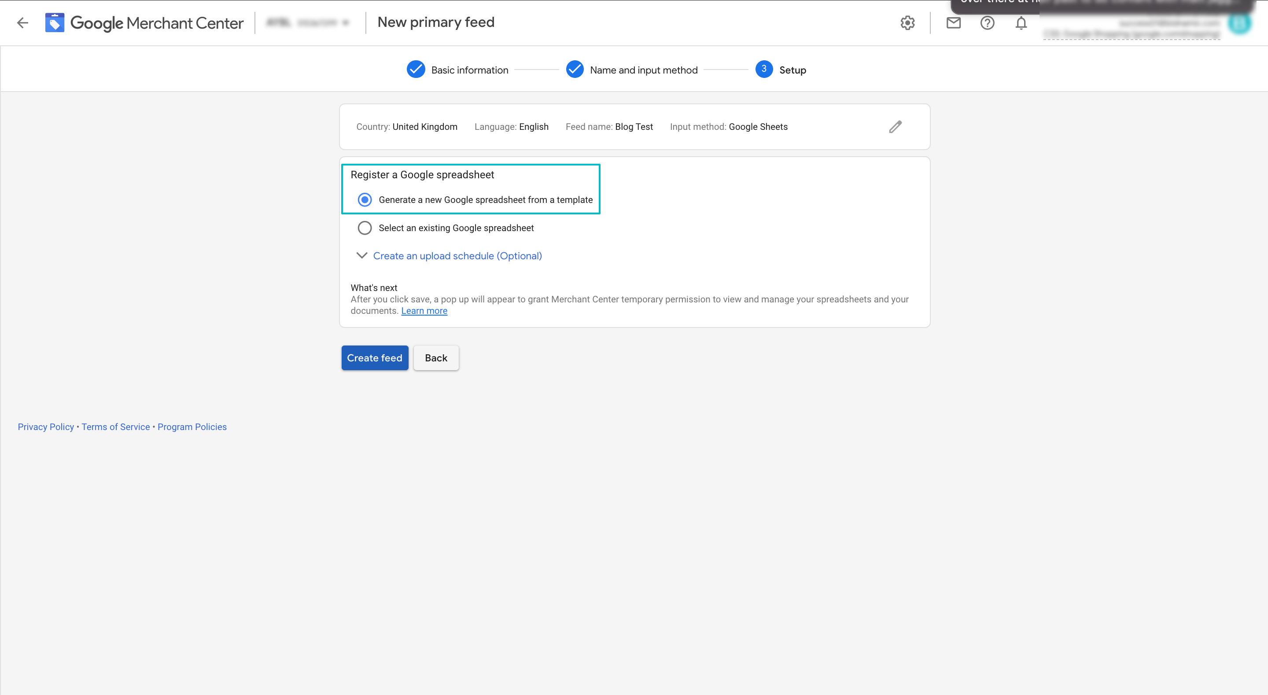Select Generate a new Google spreadsheet radio

[x=364, y=199]
